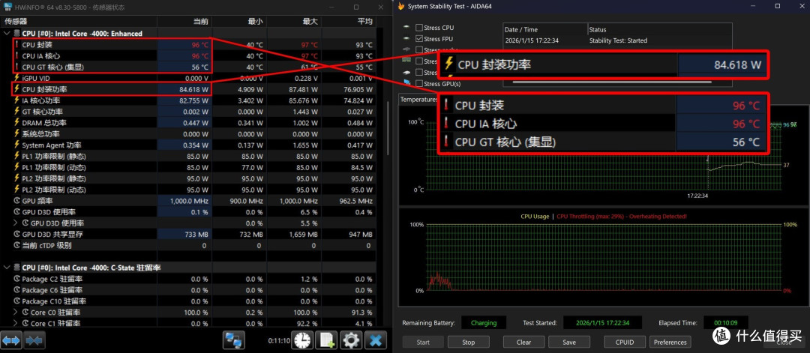Open AIDA64 Preferences
This screenshot has width=810, height=353.
point(670,343)
